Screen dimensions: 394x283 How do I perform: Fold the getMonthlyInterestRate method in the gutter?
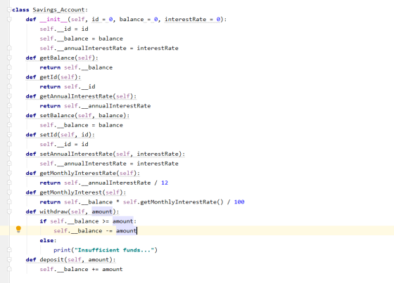[9, 173]
